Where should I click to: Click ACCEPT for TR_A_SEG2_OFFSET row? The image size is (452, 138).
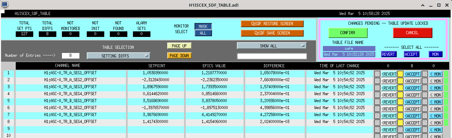point(412,80)
